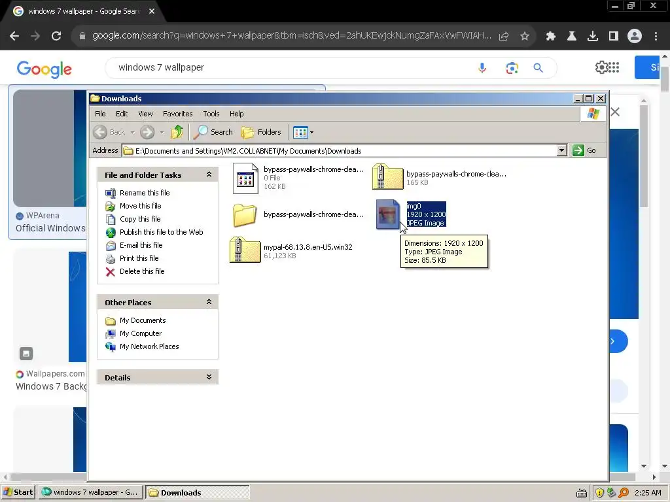This screenshot has width=670, height=502.
Task: Go to My Network Places
Action: click(x=149, y=346)
